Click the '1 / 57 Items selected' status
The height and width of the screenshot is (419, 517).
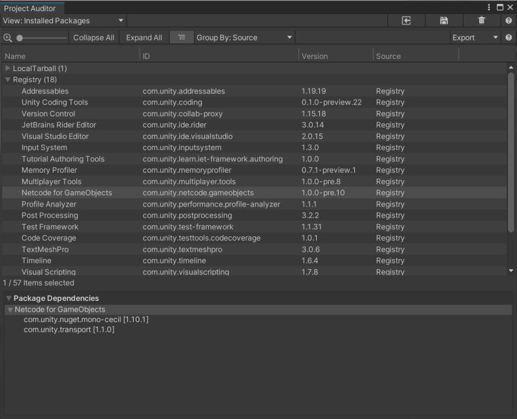pos(39,283)
